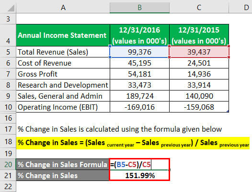
Task: Select row 21 header
Action: point(8,175)
